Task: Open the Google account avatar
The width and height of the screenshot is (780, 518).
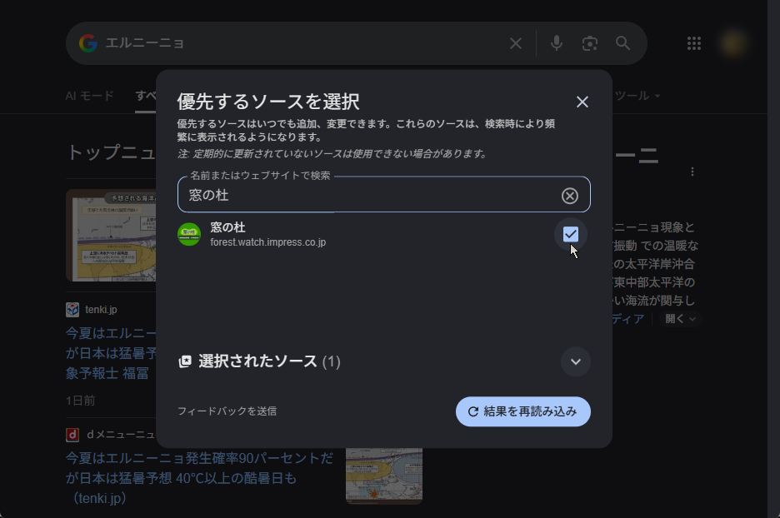Action: (x=733, y=43)
